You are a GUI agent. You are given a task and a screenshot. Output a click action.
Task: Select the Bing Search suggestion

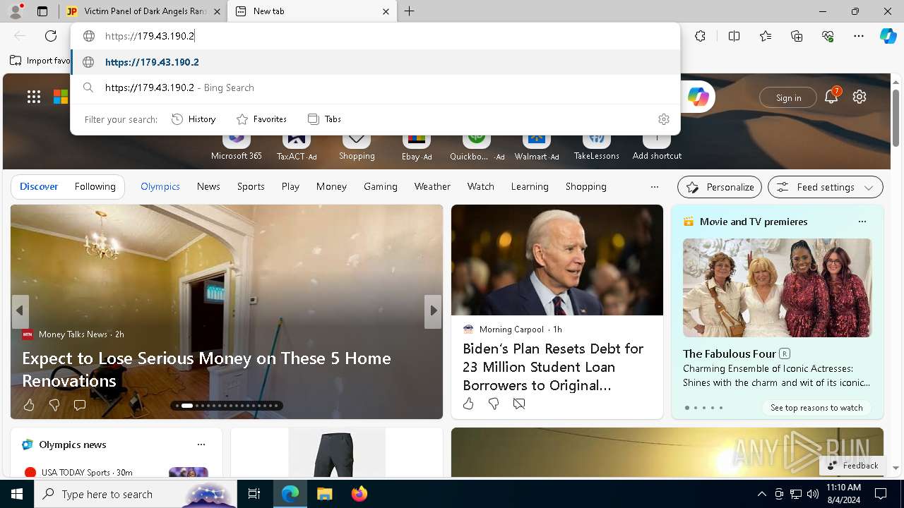pyautogui.click(x=376, y=87)
